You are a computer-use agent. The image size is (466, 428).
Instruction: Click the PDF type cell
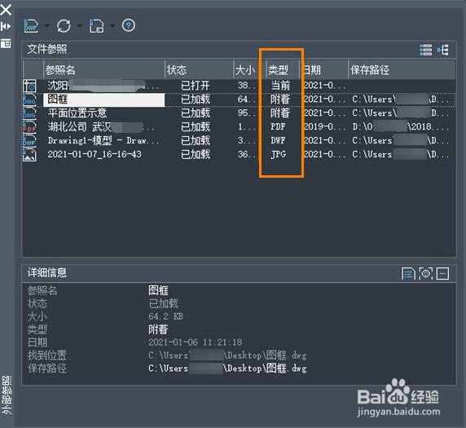[278, 127]
